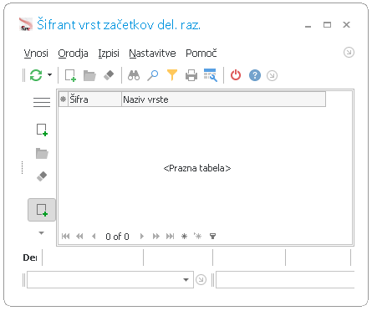The image size is (372, 311).
Task: Open the Vnosi menu
Action: pyautogui.click(x=36, y=53)
